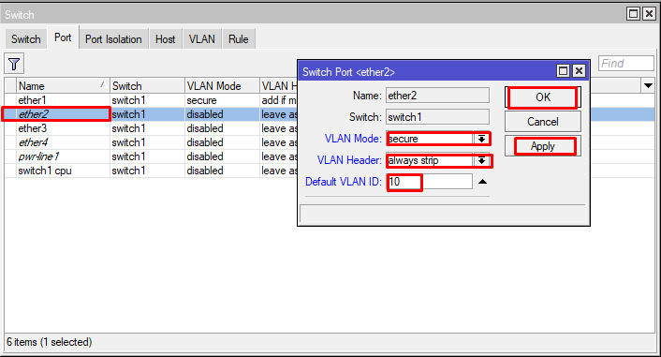Viewport: 661px width, 357px height.
Task: Confirm with the OK button
Action: (543, 97)
